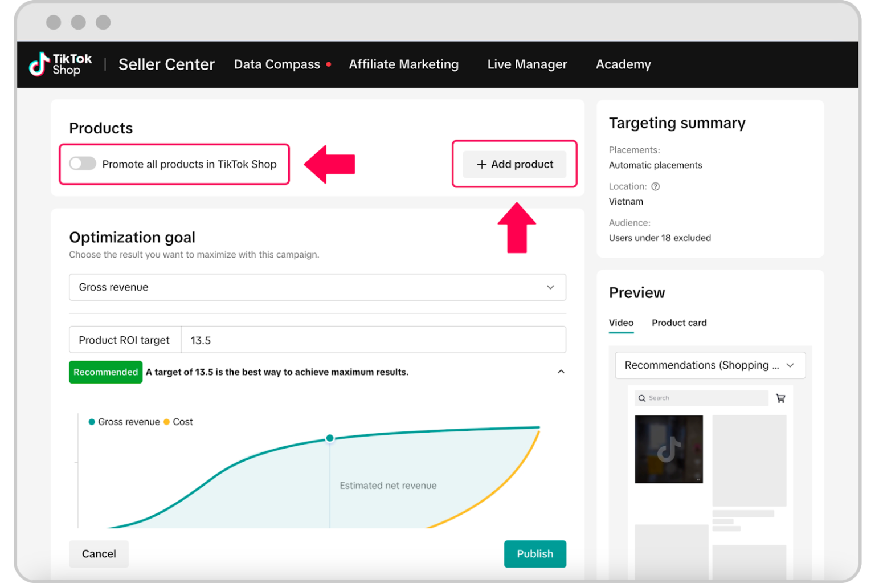Click the yellow Cost legend dot

166,422
